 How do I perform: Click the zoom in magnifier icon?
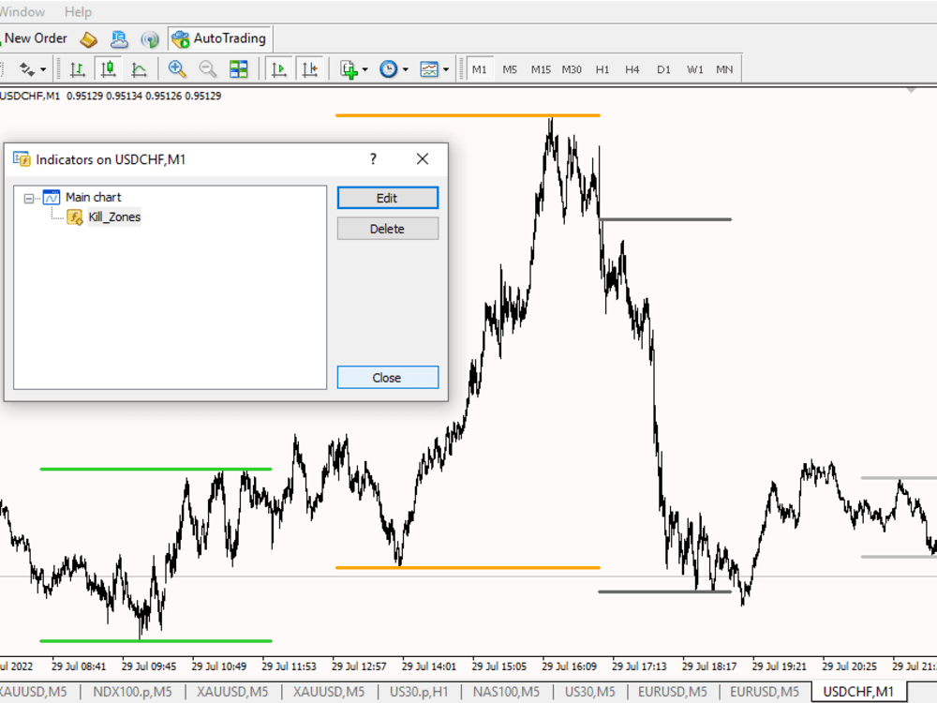[x=177, y=68]
